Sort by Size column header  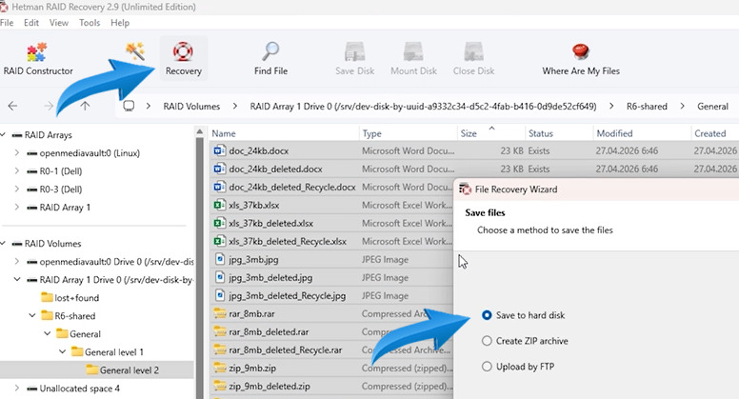(x=491, y=133)
